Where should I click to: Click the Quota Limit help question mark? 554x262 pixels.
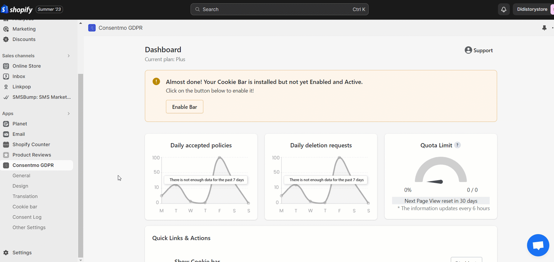pyautogui.click(x=457, y=145)
